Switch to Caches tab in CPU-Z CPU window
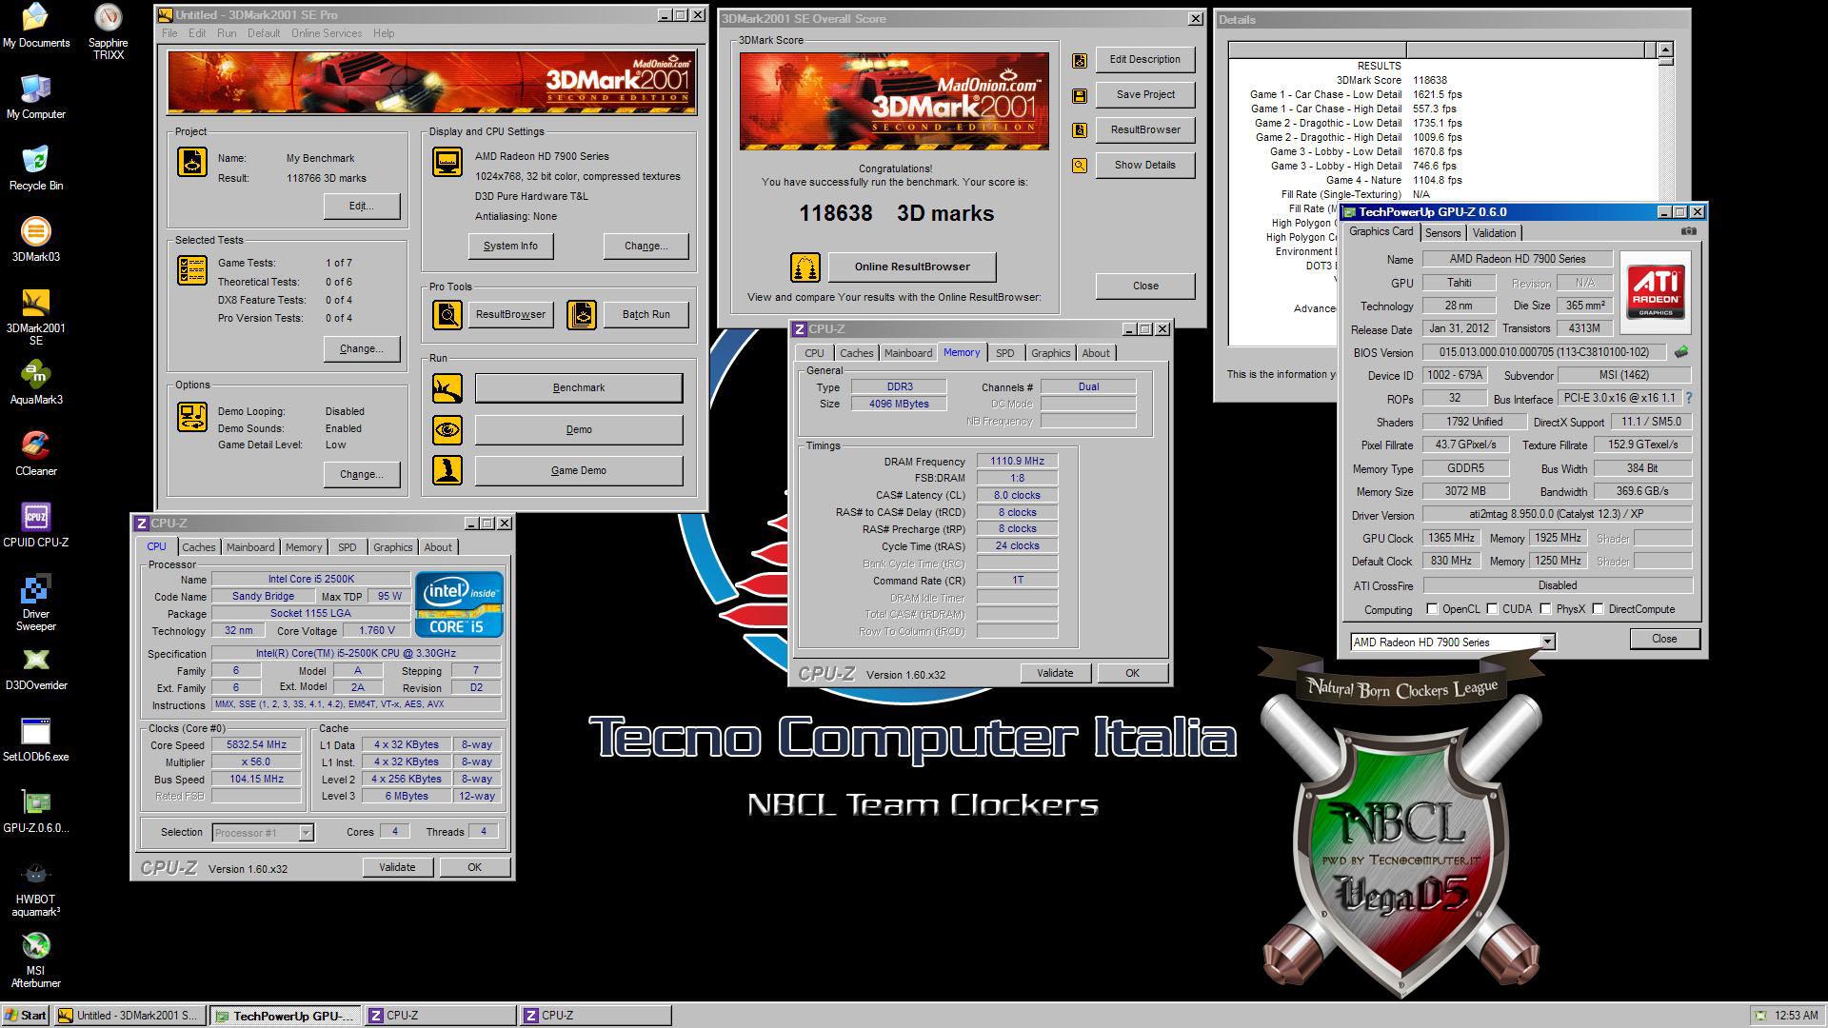The image size is (1828, 1028). (199, 547)
